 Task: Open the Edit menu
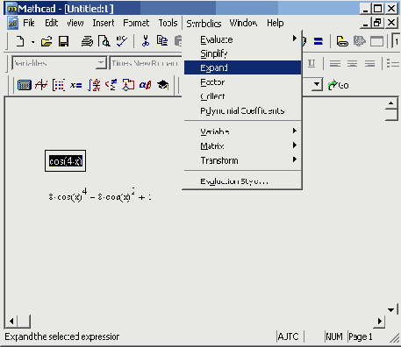coord(52,23)
